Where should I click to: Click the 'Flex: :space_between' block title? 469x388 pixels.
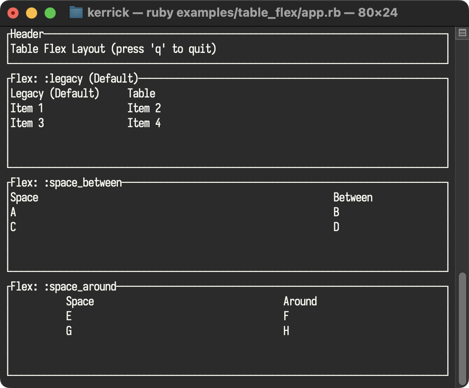[x=66, y=182]
